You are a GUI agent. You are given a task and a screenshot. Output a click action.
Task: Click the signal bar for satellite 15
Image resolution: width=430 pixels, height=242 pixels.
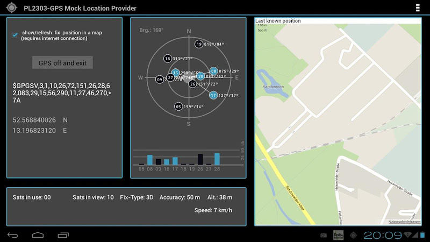pos(167,162)
